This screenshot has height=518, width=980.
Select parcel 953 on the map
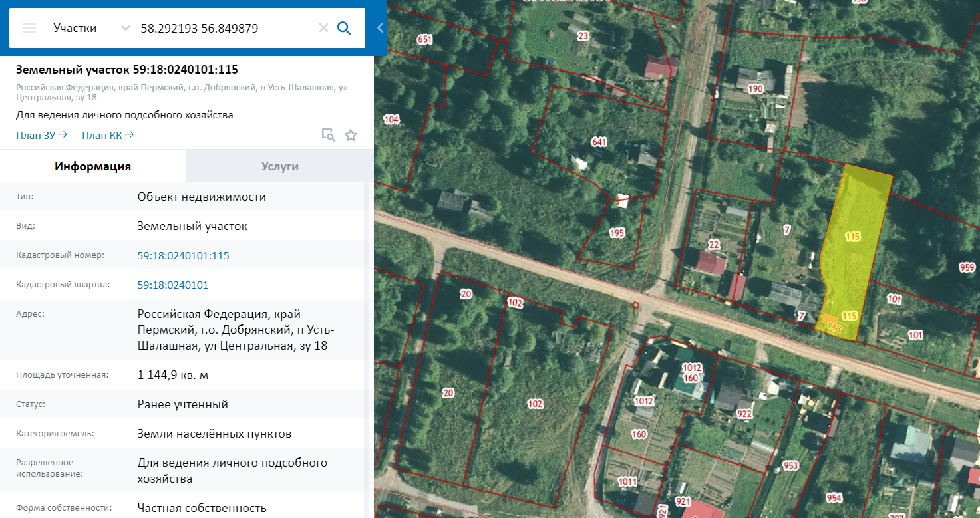(790, 465)
